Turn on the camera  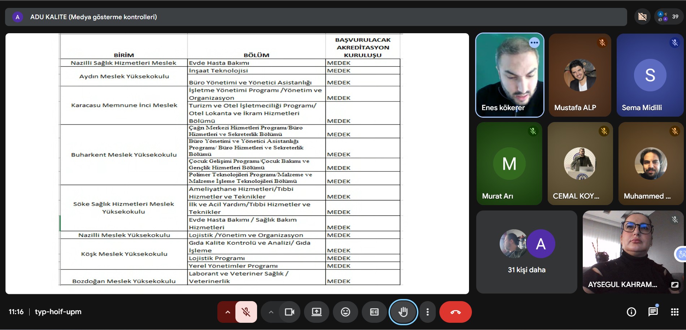click(289, 312)
